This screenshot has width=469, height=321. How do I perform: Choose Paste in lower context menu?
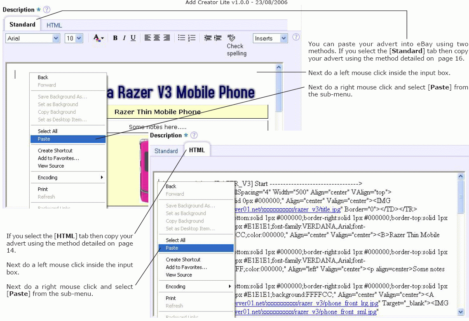click(x=196, y=248)
